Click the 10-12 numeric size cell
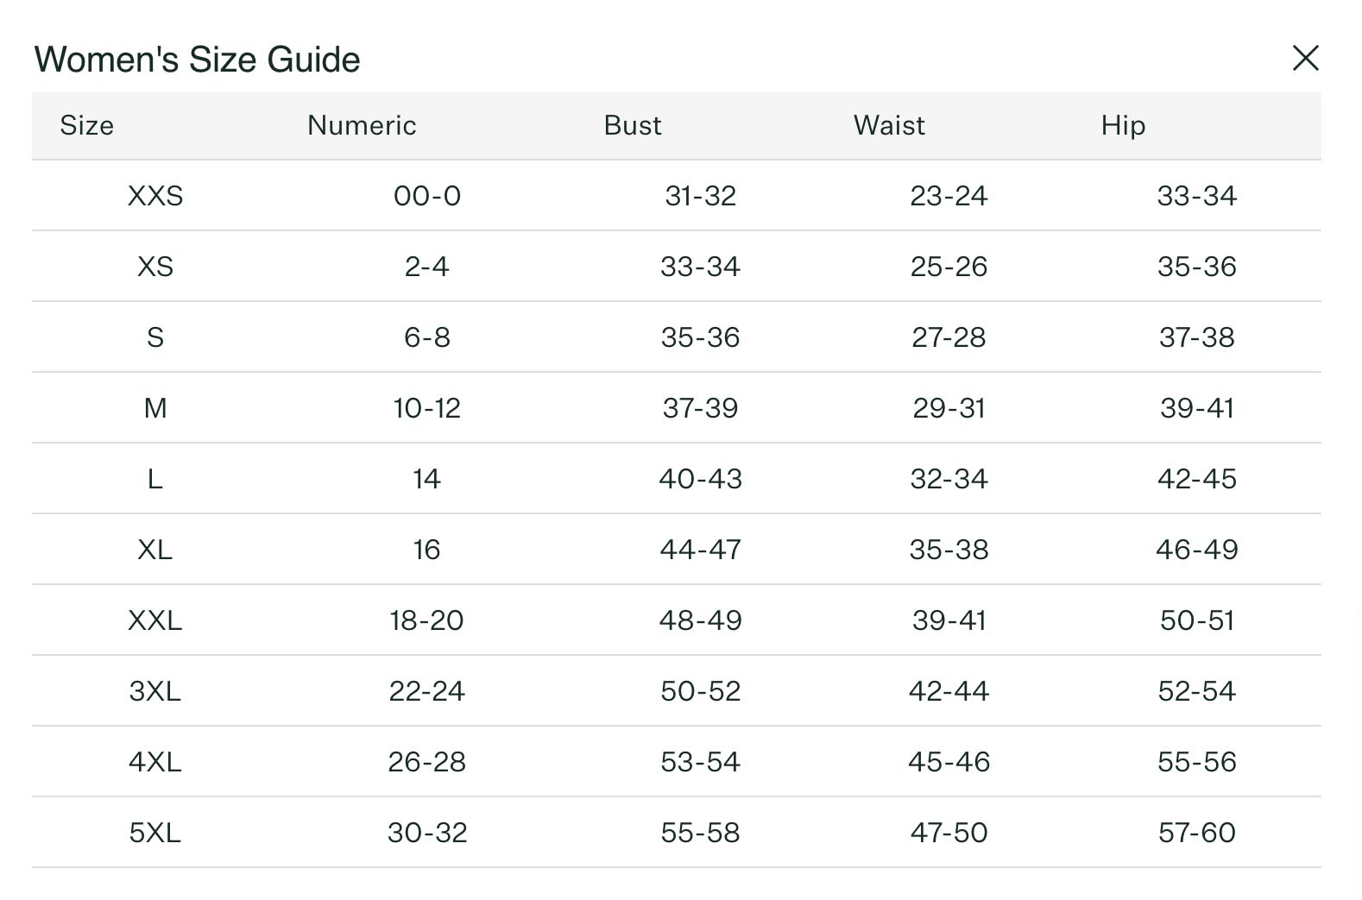1362x900 pixels. tap(426, 408)
